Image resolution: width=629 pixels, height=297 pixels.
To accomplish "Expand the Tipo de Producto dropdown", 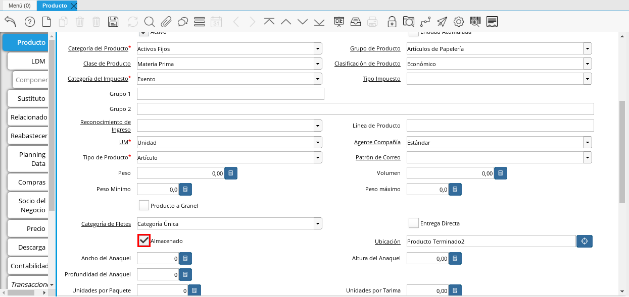I will coord(318,157).
